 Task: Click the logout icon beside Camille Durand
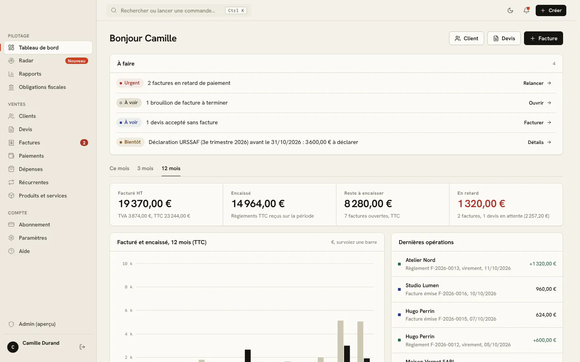click(83, 347)
